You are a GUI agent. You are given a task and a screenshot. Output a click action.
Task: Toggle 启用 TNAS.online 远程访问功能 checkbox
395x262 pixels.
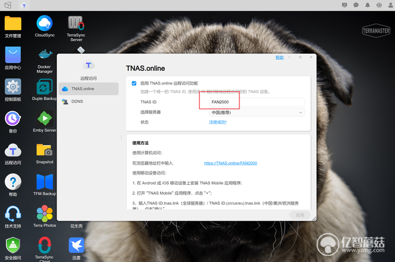(134, 83)
